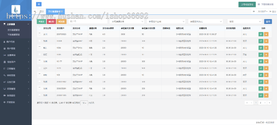
Task: Check the select-all checkbox in the table header
Action: point(39,28)
